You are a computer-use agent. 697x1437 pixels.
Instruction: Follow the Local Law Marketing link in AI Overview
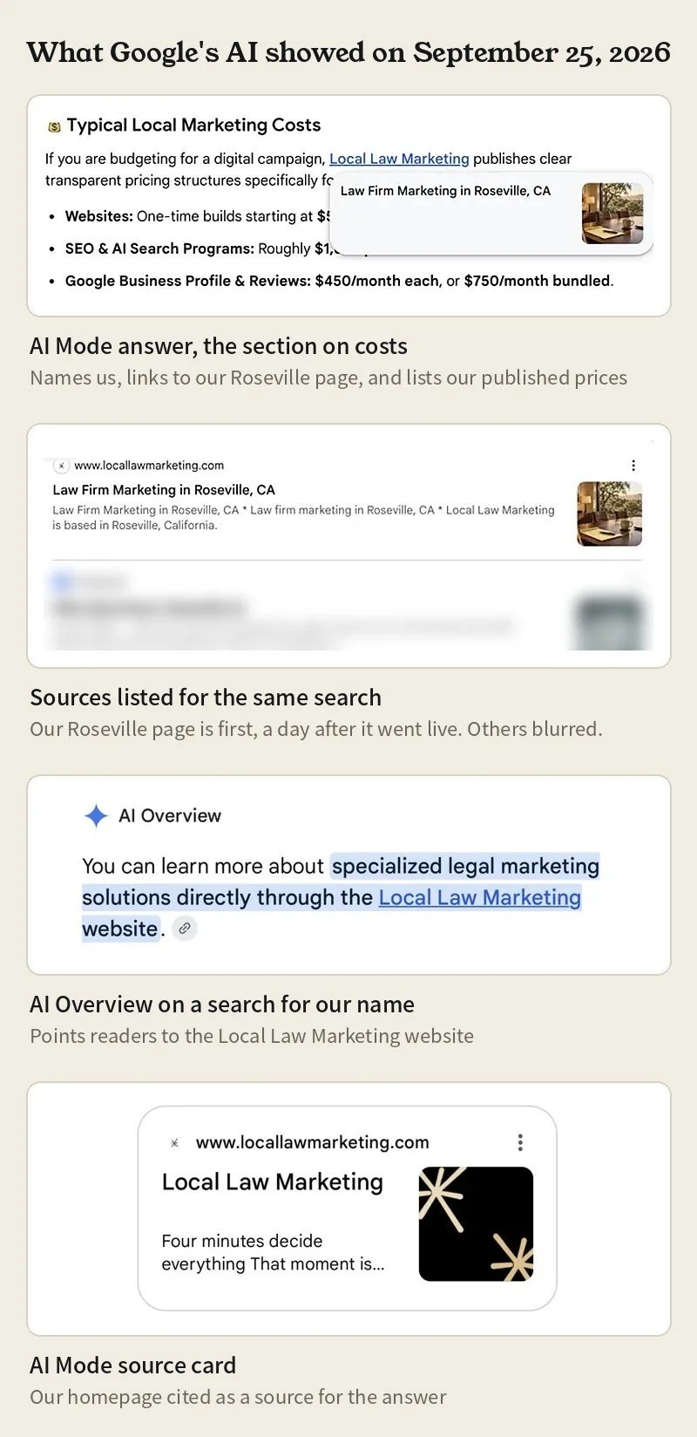pyautogui.click(x=479, y=897)
